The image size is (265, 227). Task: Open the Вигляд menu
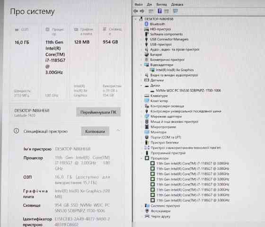161,5
